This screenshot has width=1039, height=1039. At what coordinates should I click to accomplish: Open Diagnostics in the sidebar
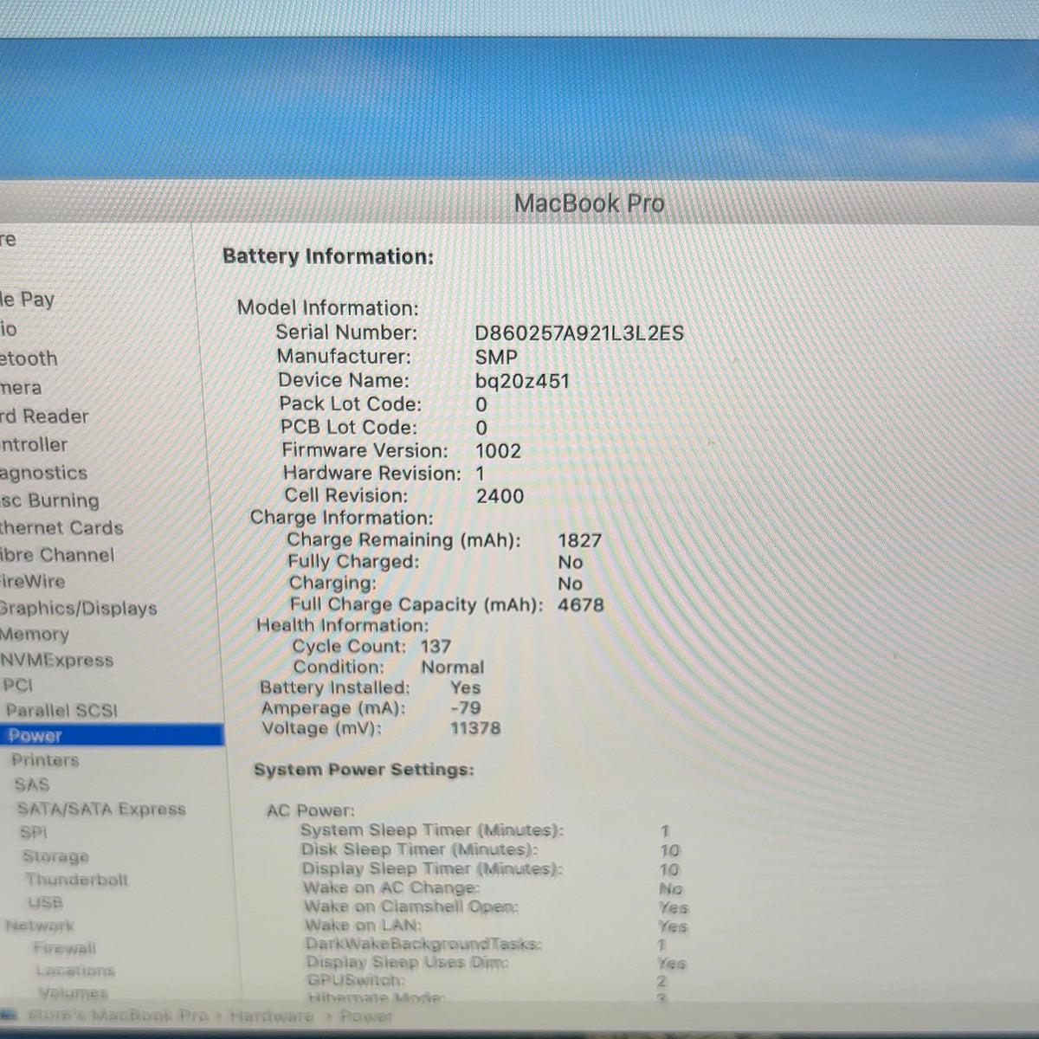(43, 473)
